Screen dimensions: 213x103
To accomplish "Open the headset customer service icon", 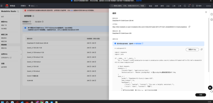I will tap(211, 91).
